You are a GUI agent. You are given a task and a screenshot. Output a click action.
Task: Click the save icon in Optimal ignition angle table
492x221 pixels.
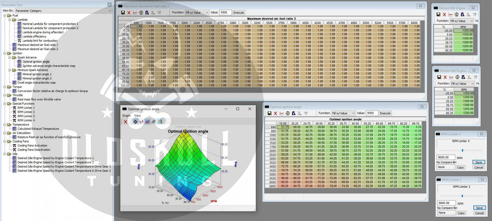269,113
